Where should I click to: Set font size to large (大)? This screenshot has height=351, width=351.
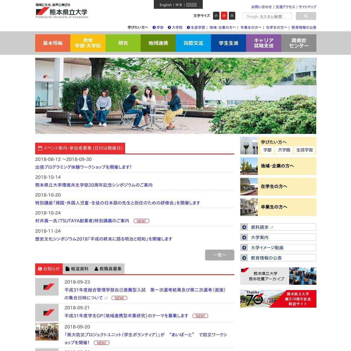click(x=232, y=16)
